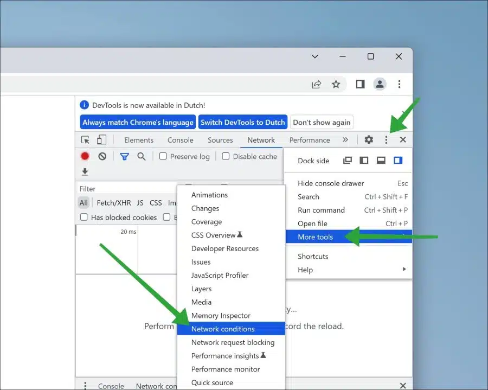The image size is (488, 390).
Task: Open the Coverage tool
Action: point(231,222)
